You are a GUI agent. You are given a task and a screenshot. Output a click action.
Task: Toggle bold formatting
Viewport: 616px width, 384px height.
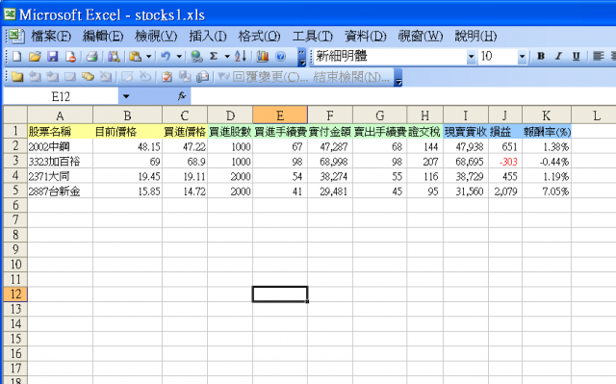541,57
